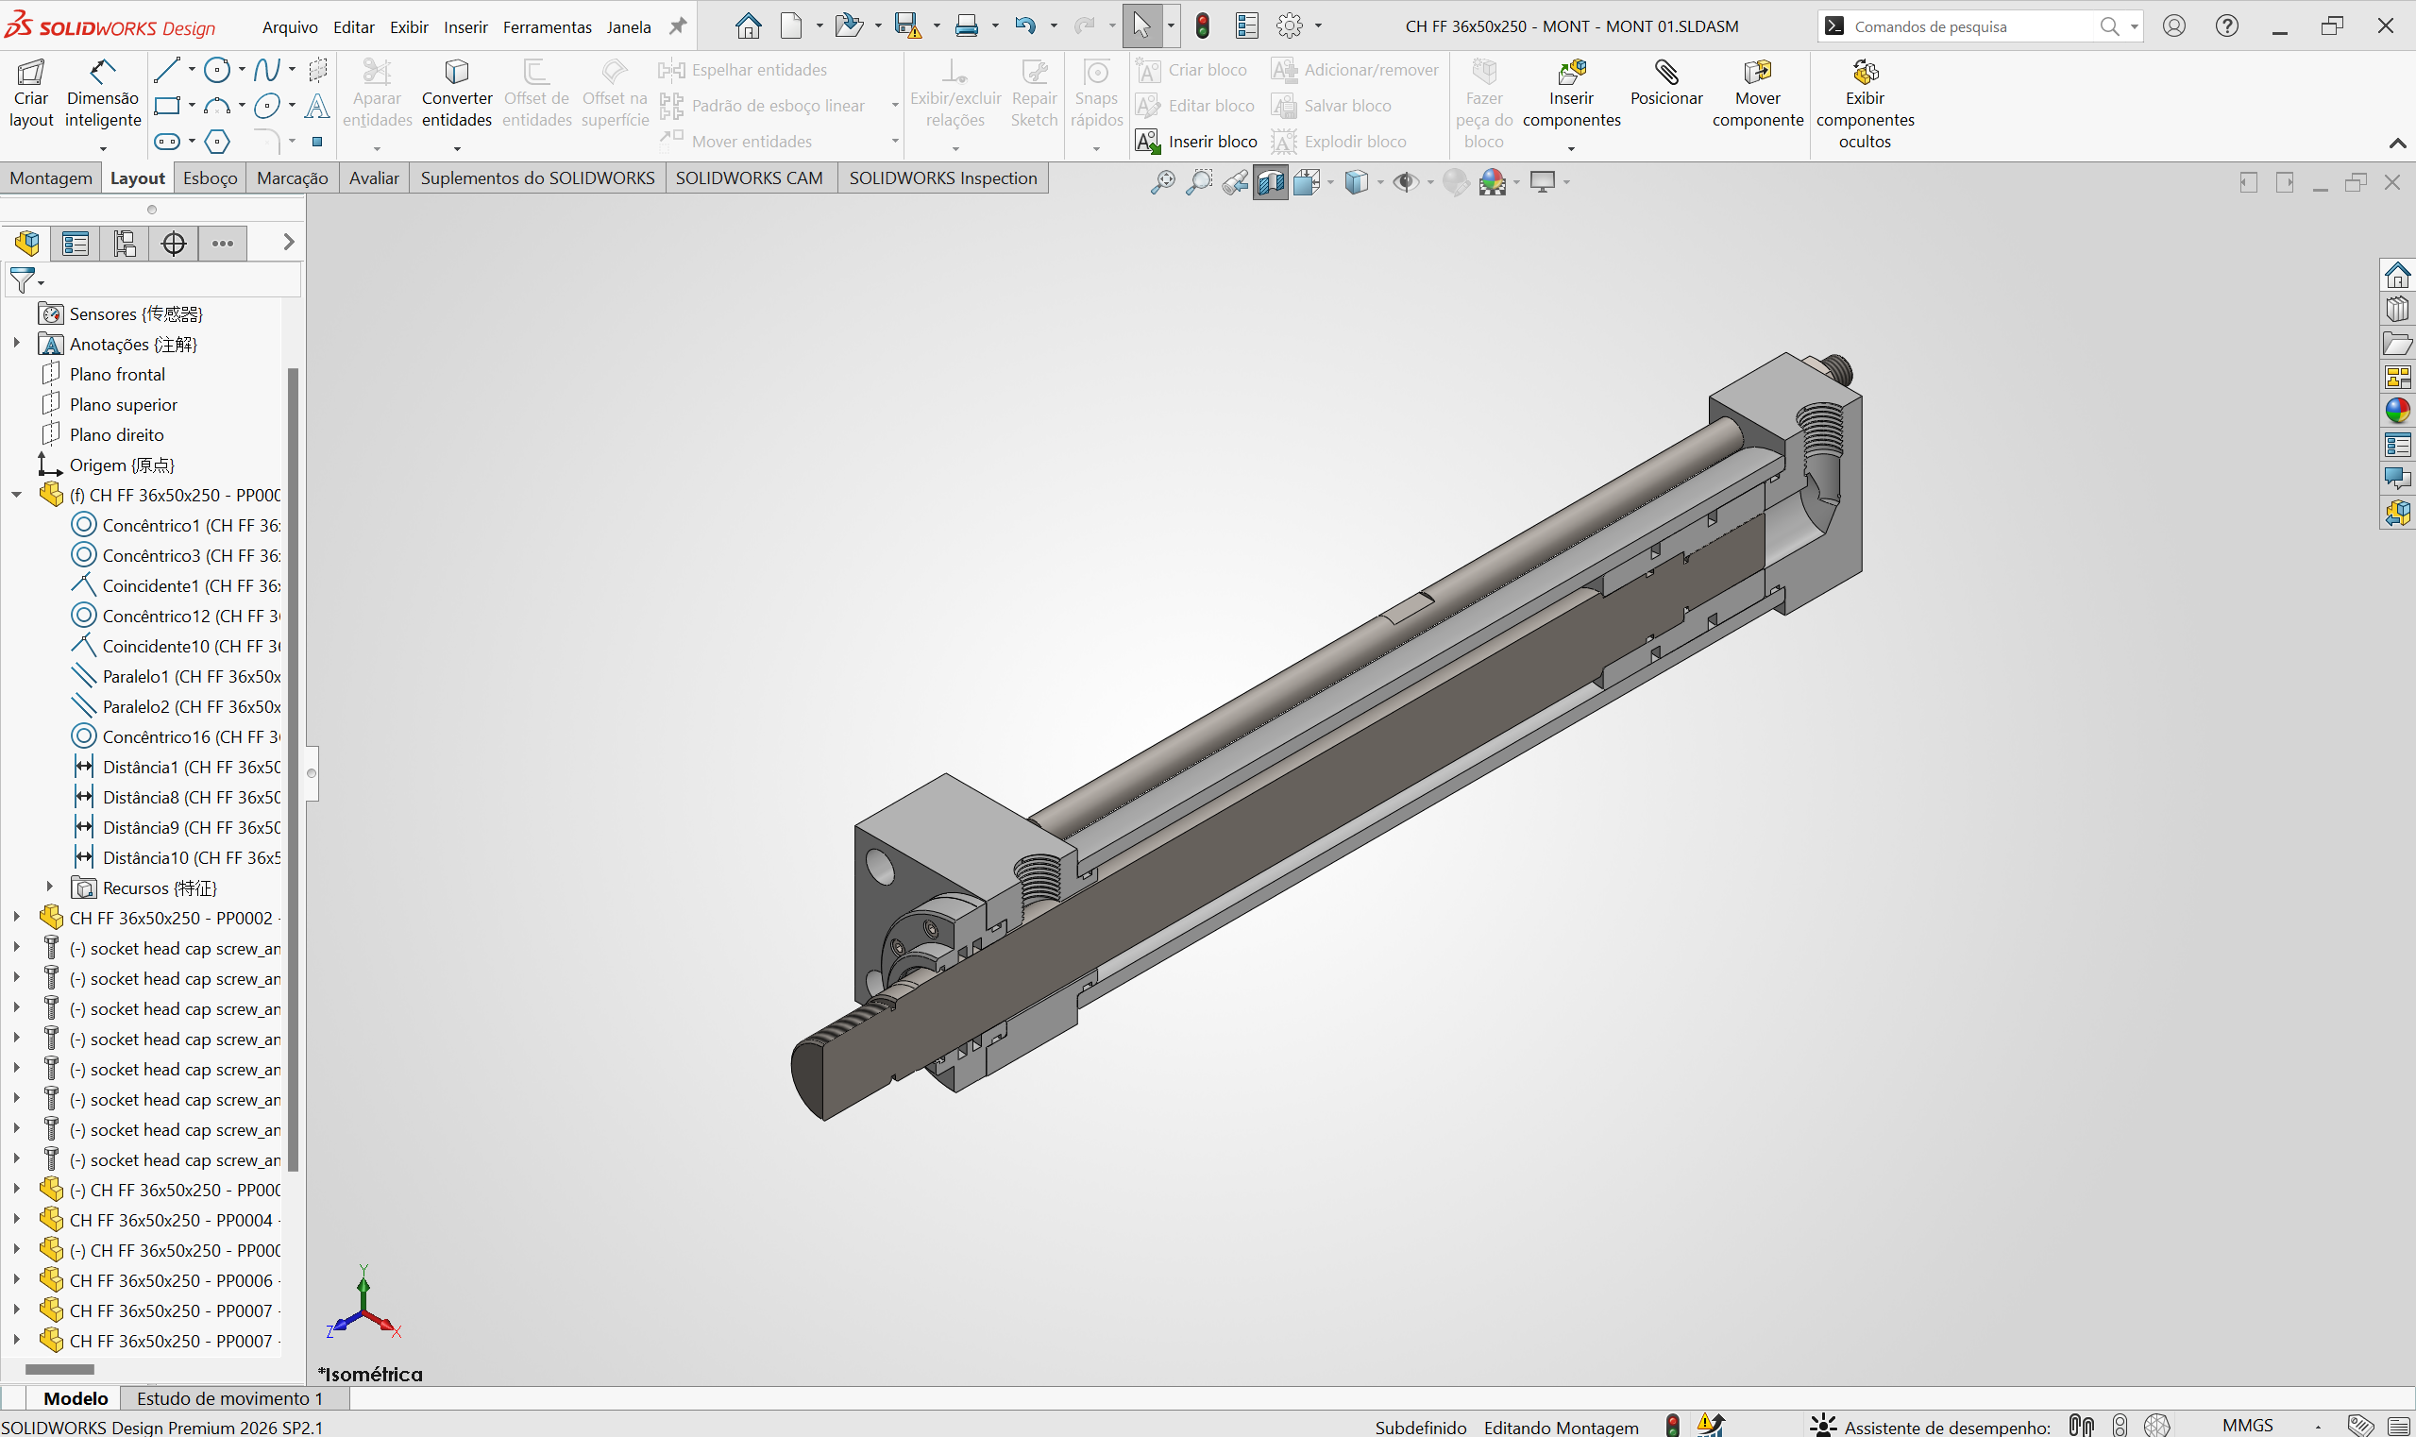Open the PropertyManager tab
Screen dimensions: 2416x1437
point(76,243)
